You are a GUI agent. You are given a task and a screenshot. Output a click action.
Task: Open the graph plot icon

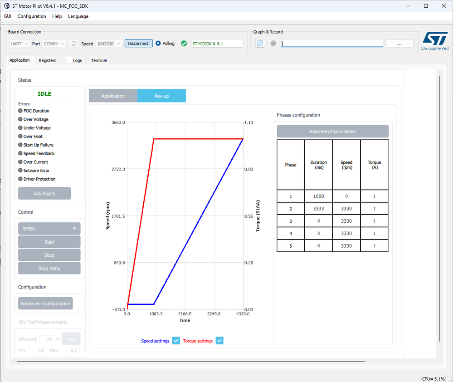[x=260, y=44]
